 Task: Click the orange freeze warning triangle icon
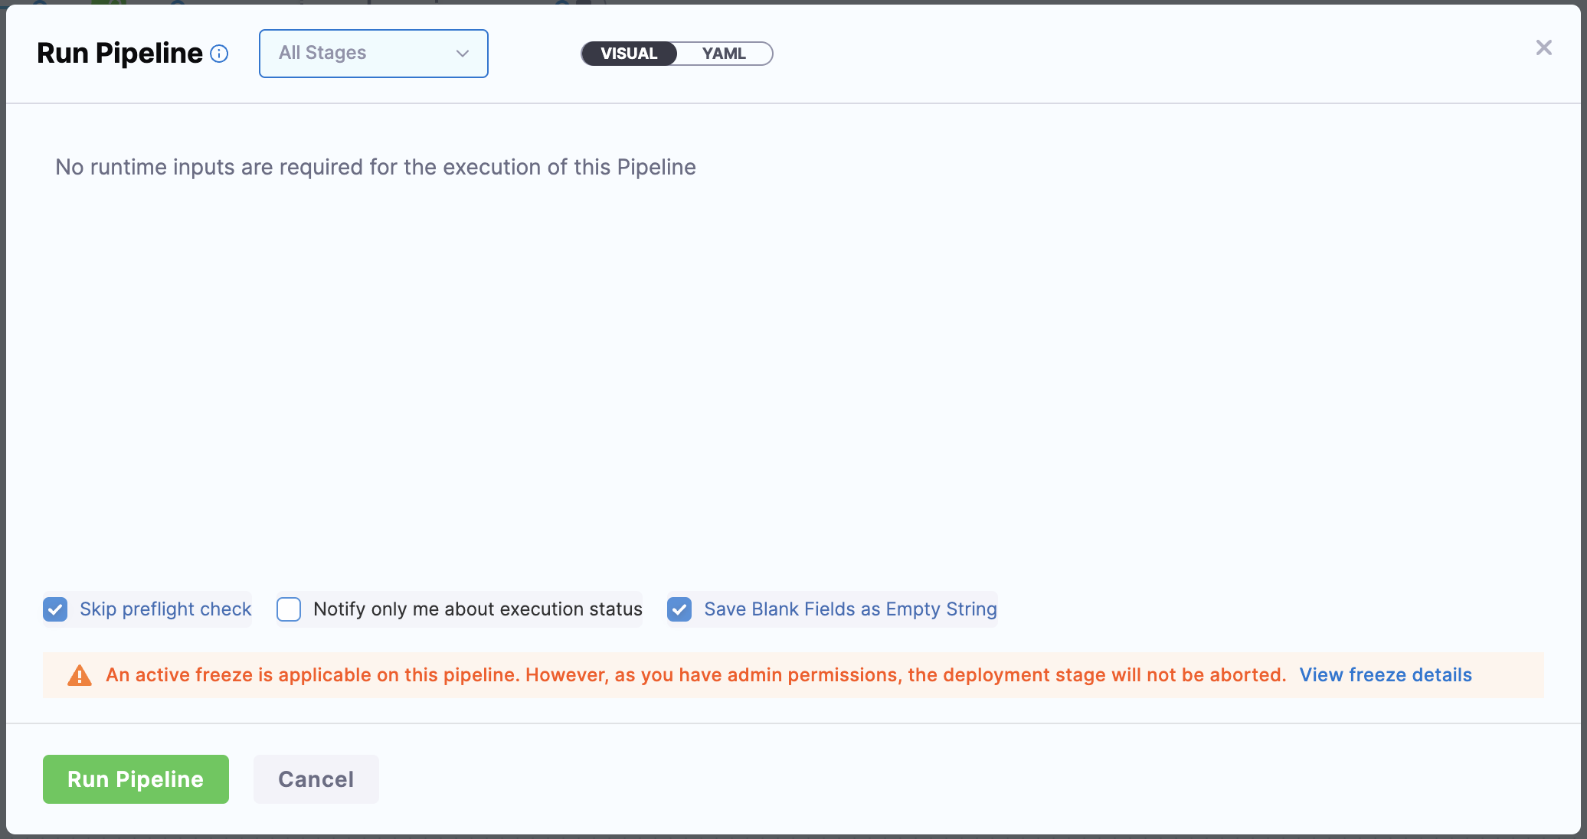80,675
